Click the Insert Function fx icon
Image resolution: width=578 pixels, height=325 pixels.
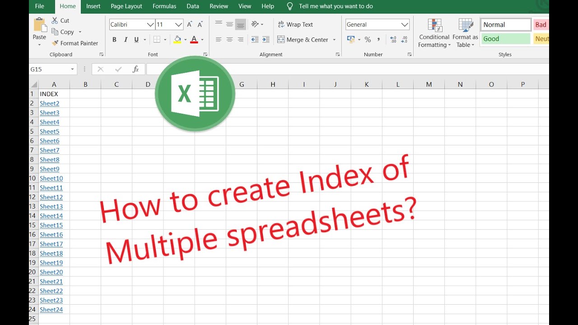135,69
